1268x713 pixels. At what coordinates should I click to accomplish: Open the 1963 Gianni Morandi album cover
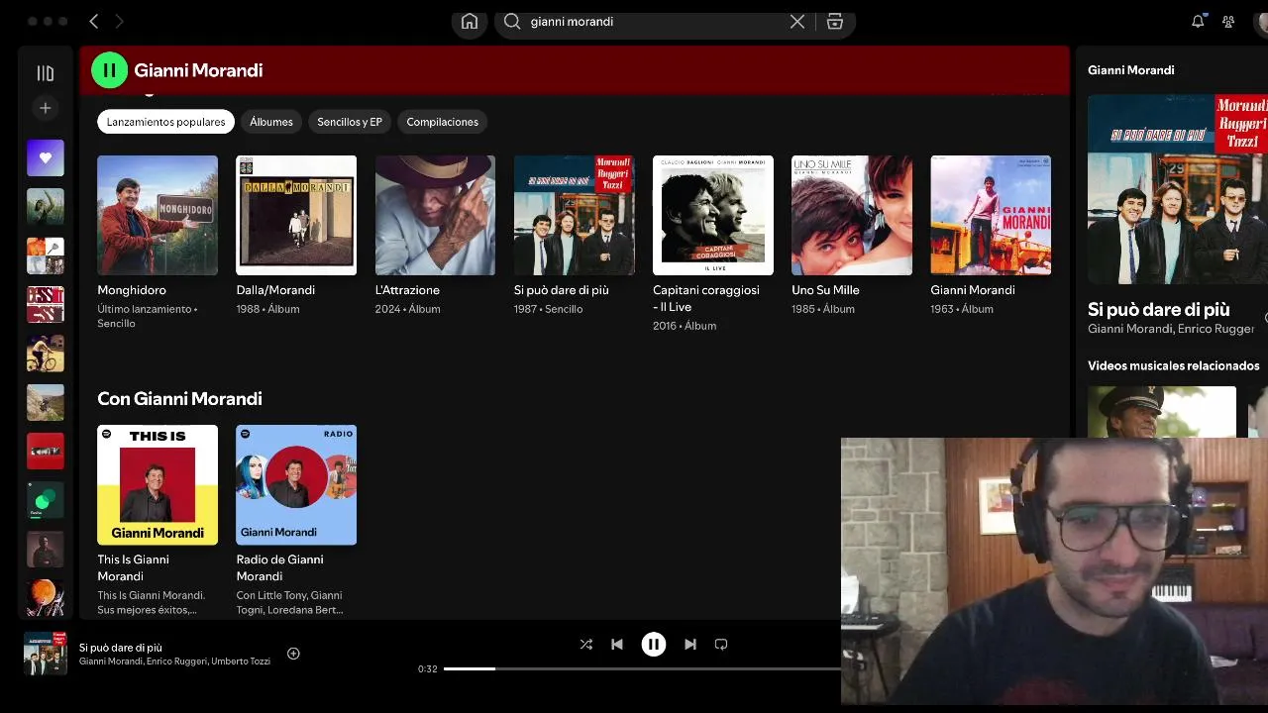[991, 215]
